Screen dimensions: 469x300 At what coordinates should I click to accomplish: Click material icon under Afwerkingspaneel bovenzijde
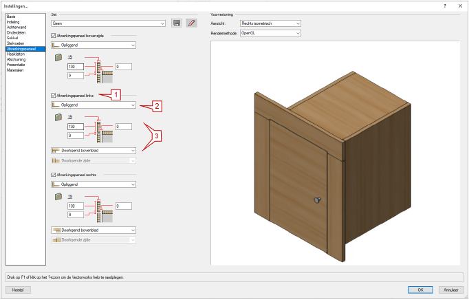(x=58, y=57)
